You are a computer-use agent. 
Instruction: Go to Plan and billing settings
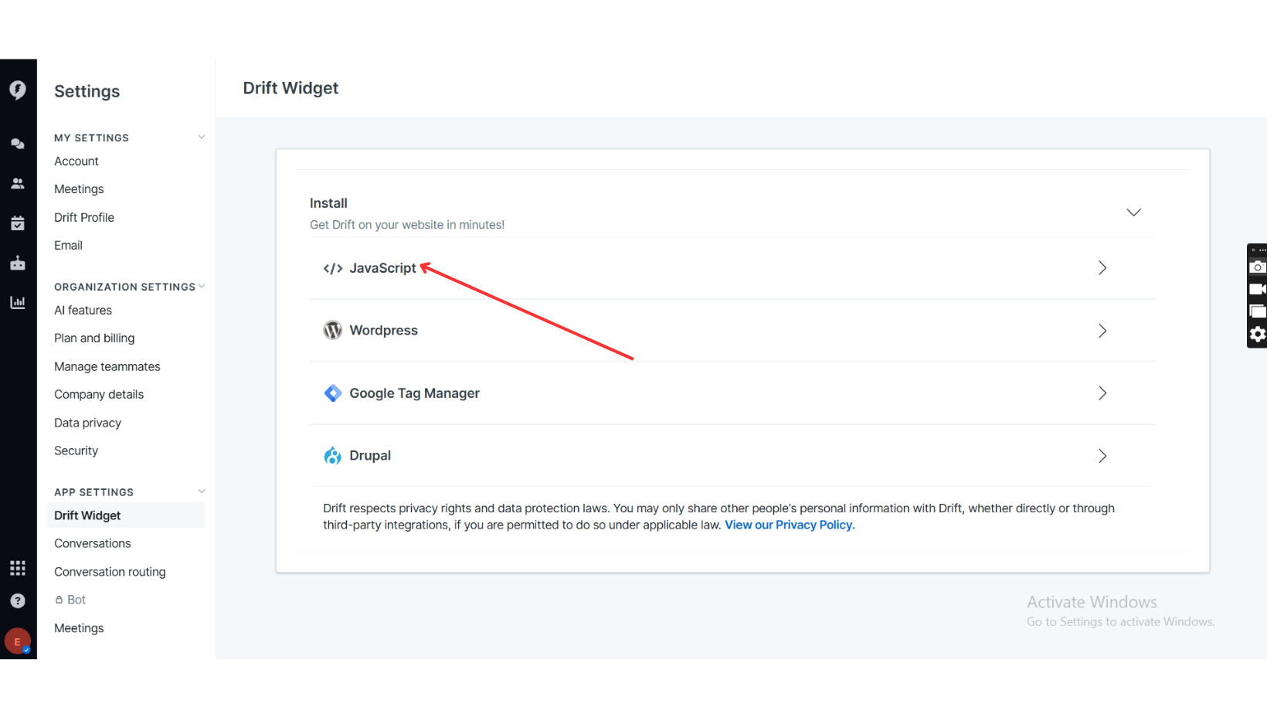94,338
